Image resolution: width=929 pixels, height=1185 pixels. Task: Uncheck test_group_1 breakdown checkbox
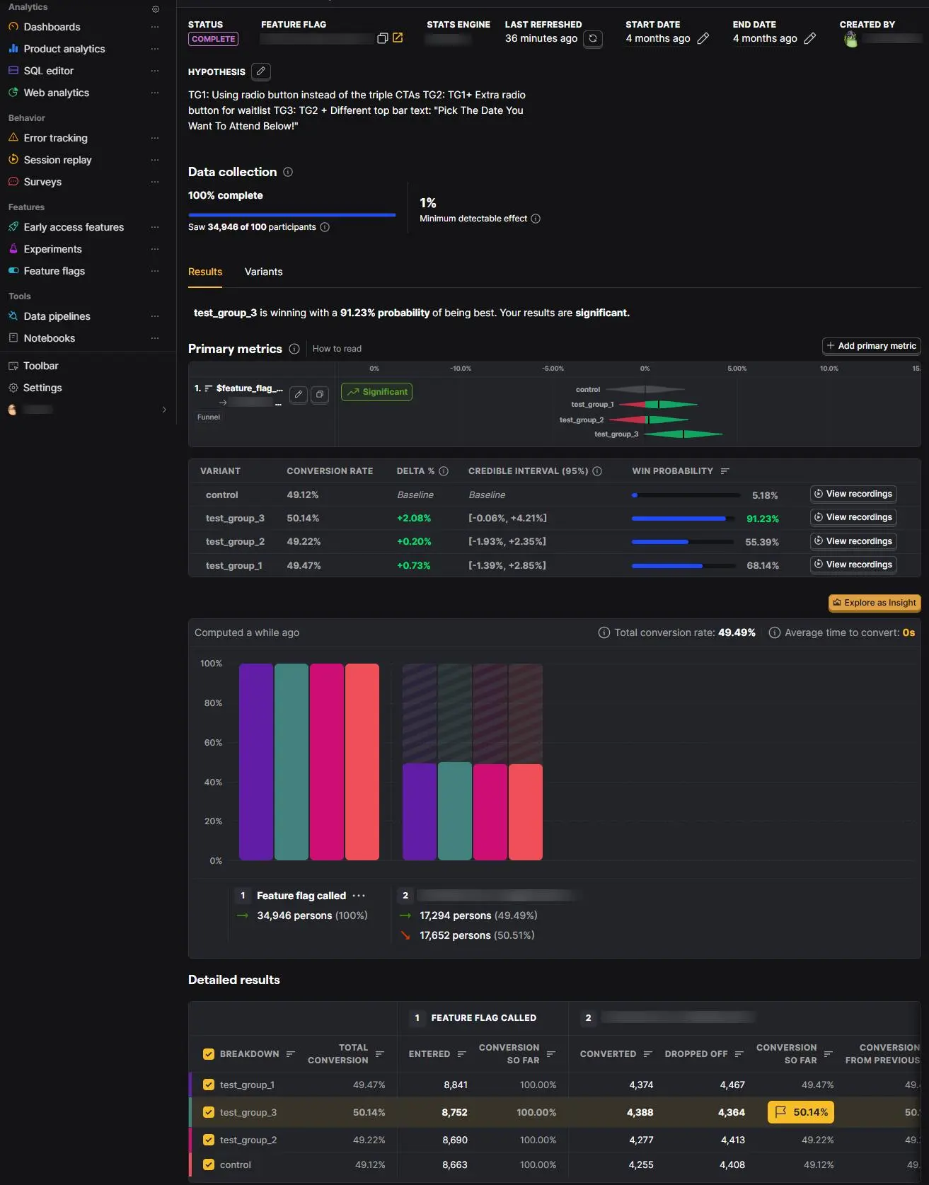click(x=209, y=1085)
